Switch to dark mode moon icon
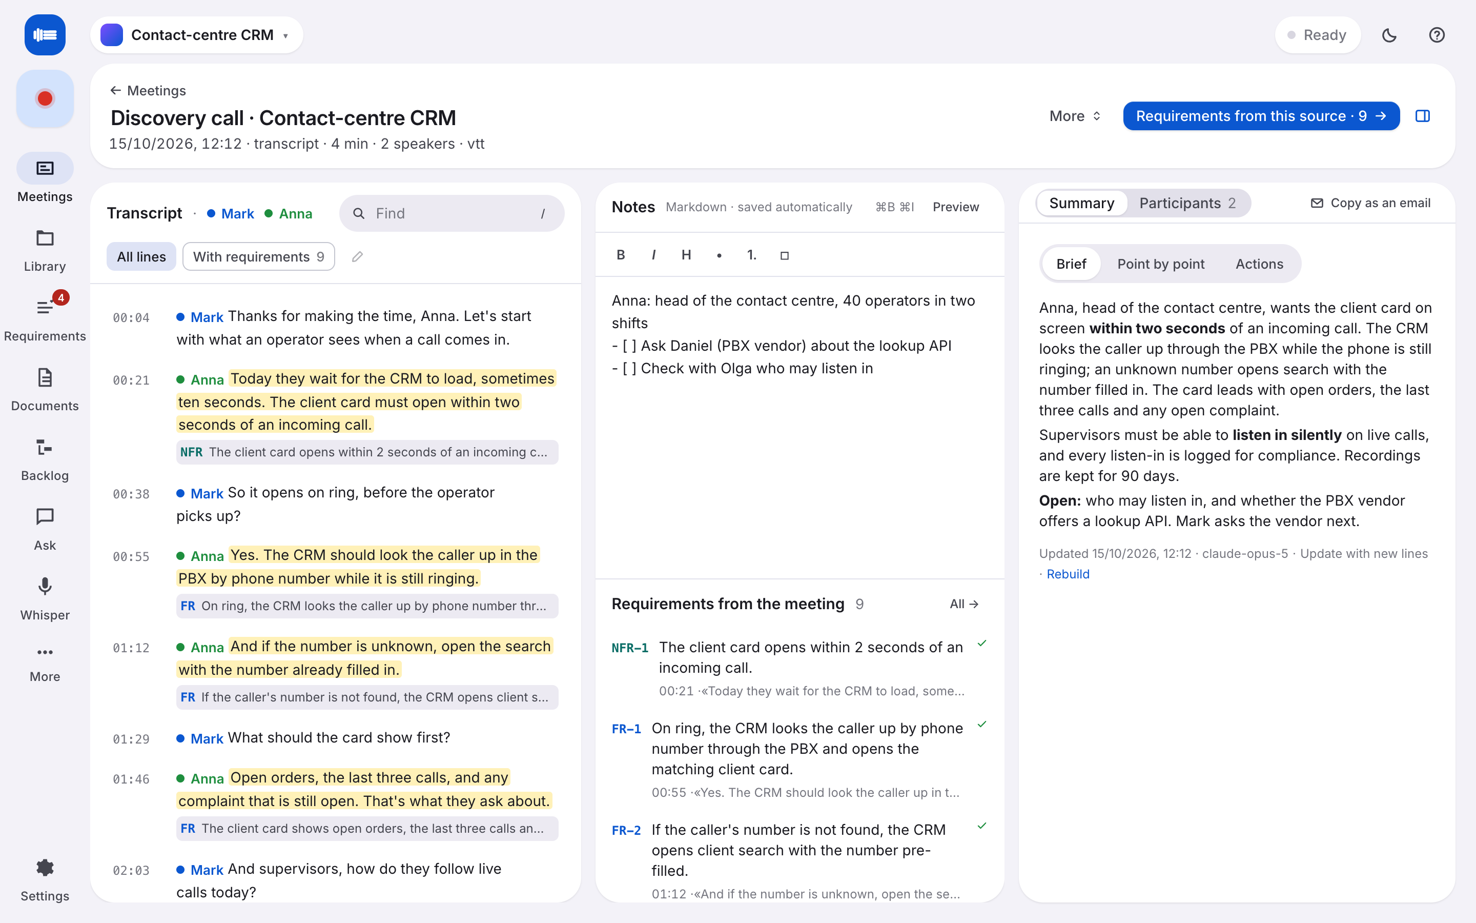 pos(1389,35)
